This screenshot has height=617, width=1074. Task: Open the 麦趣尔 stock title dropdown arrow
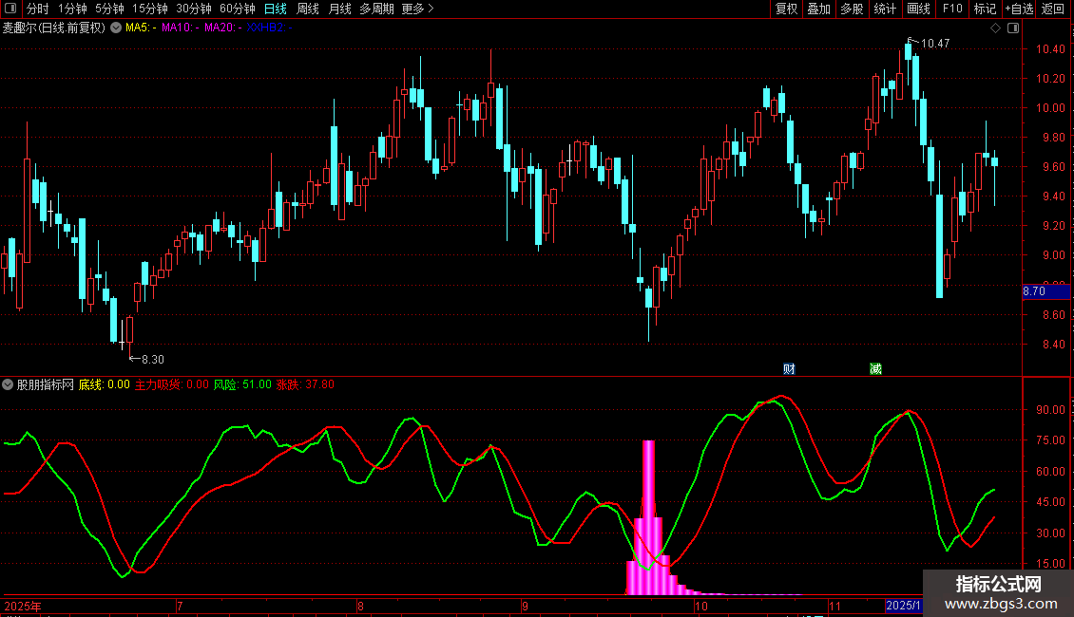pyautogui.click(x=116, y=28)
